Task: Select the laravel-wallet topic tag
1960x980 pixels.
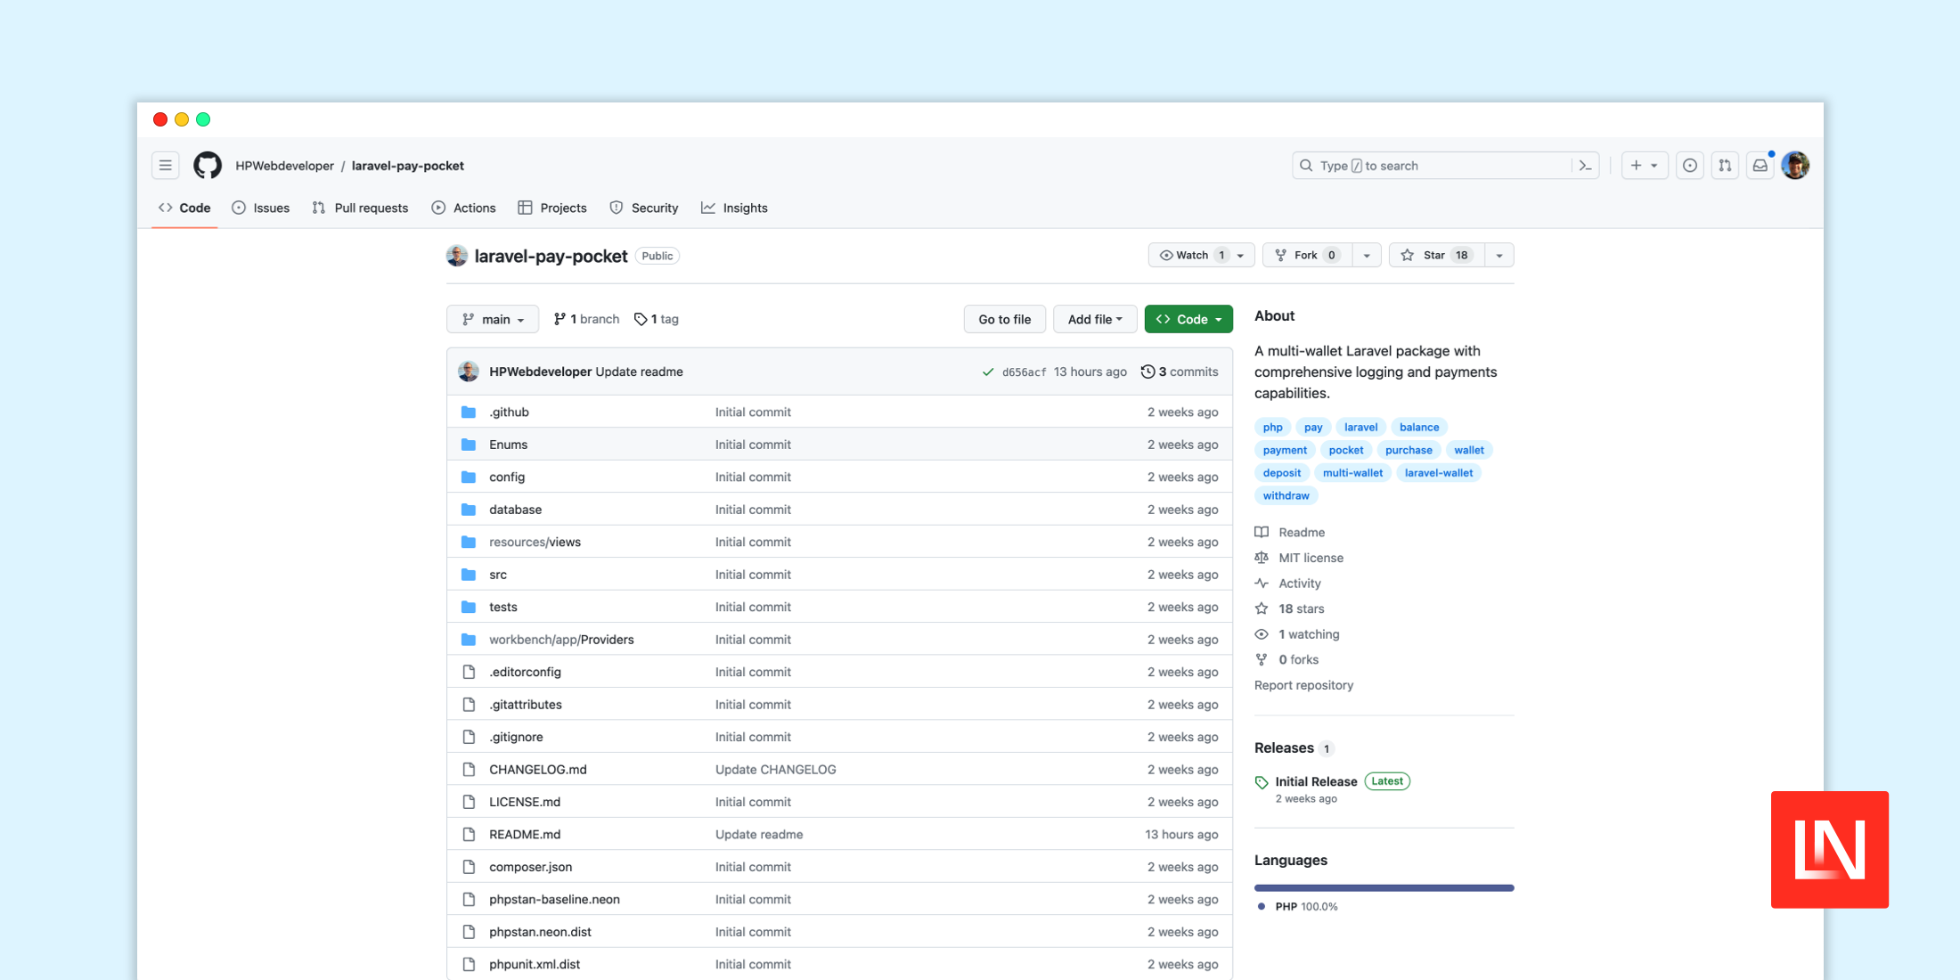Action: [x=1438, y=473]
